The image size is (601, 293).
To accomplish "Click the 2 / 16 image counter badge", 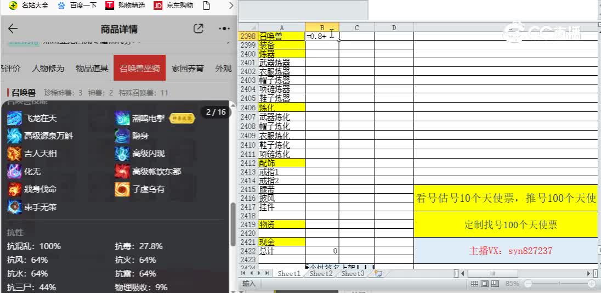I will [216, 112].
